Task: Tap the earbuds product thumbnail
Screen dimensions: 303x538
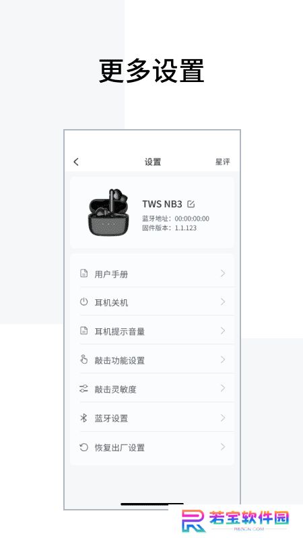Action: click(108, 212)
